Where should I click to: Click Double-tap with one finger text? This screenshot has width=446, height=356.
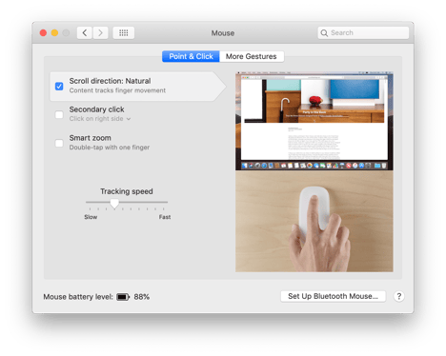(110, 148)
